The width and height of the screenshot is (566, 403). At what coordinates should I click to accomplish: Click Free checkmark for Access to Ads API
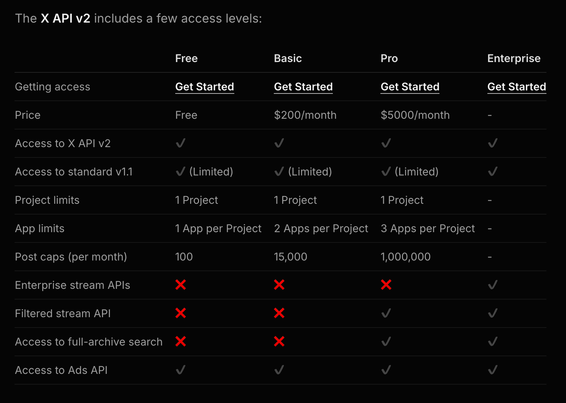pyautogui.click(x=181, y=370)
